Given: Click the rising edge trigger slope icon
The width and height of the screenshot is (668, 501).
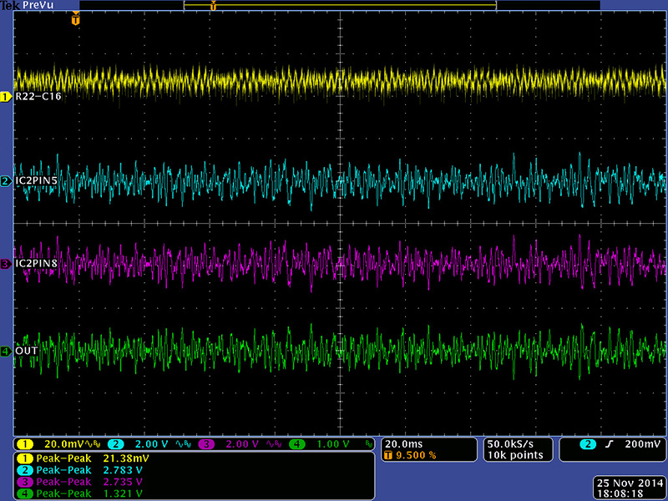Looking at the screenshot, I should tap(610, 444).
